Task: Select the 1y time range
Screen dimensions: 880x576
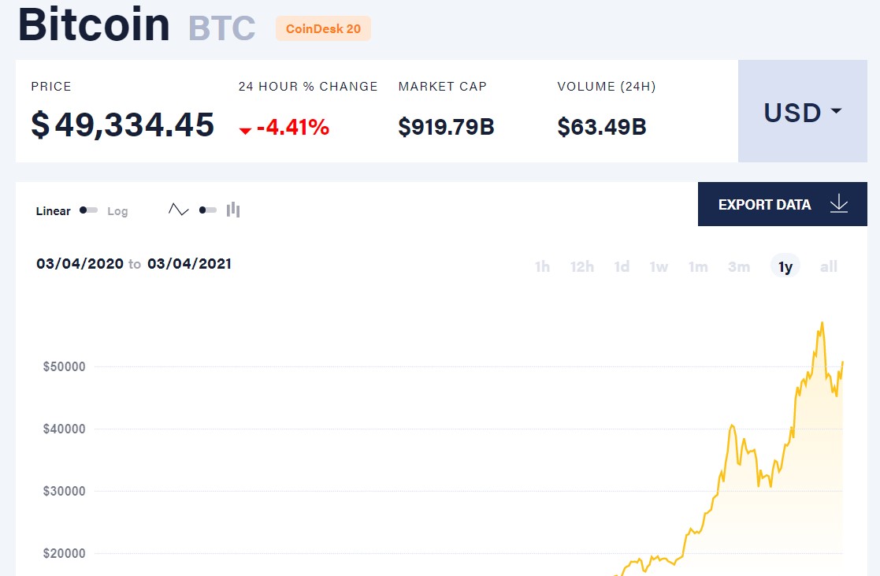Action: pyautogui.click(x=785, y=266)
